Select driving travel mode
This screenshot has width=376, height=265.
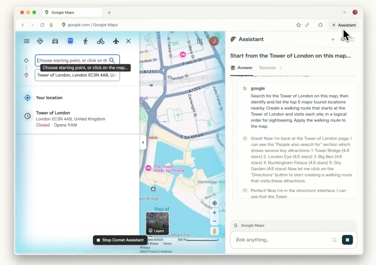coord(55,41)
